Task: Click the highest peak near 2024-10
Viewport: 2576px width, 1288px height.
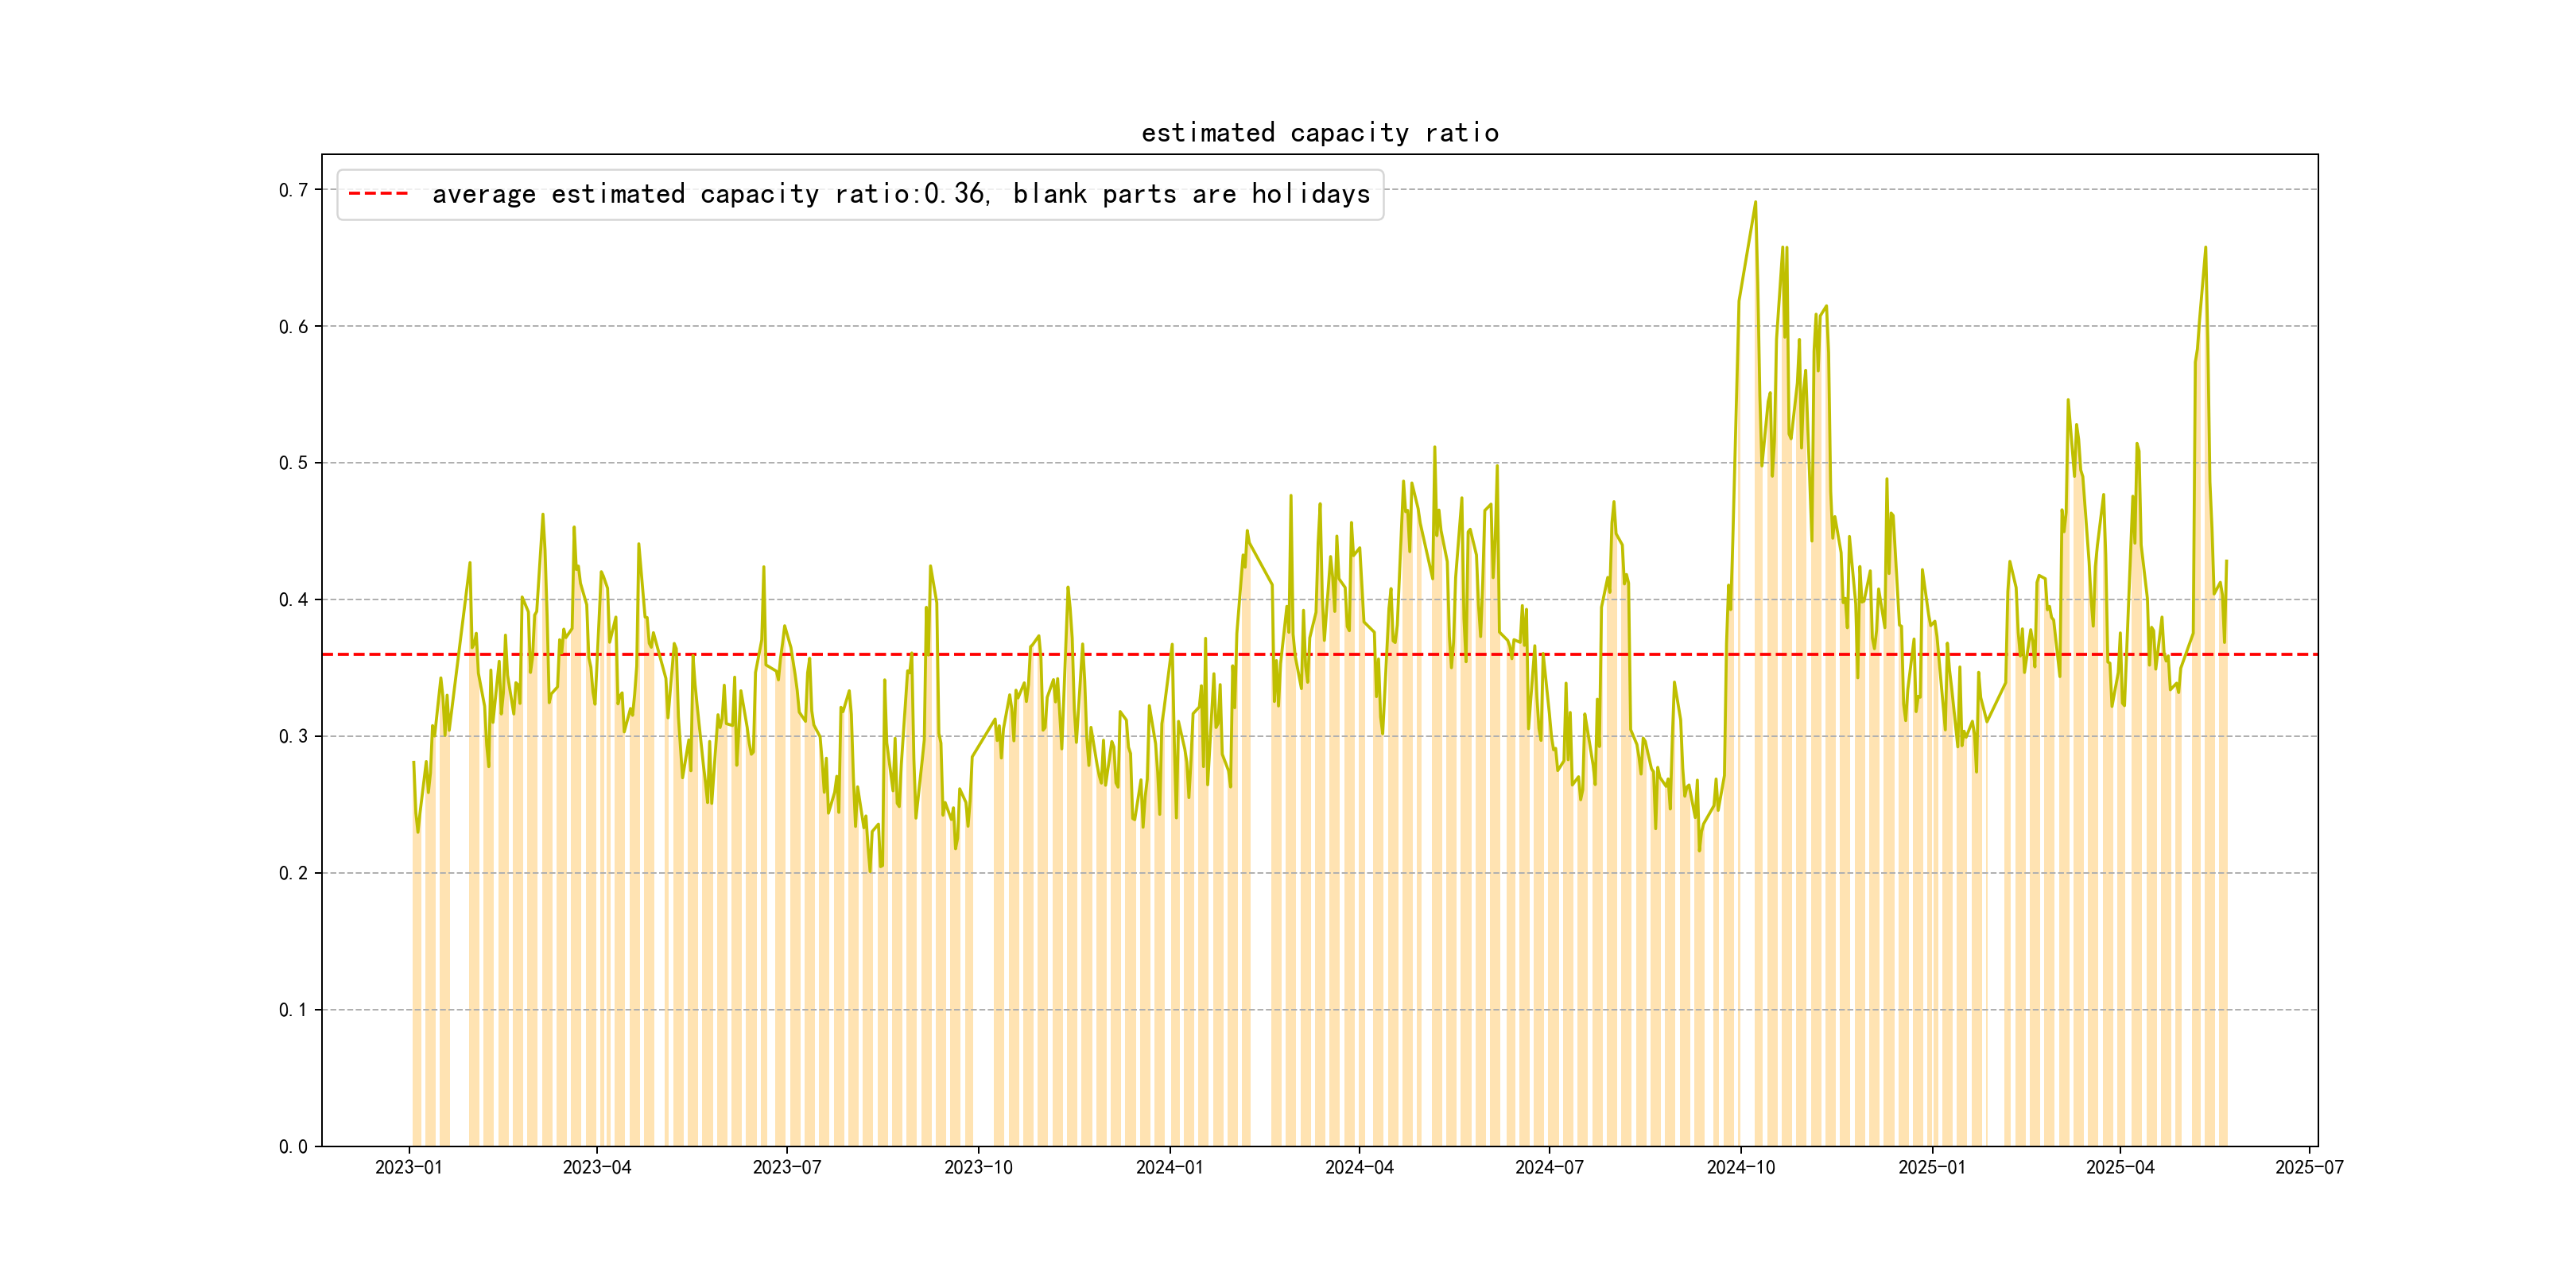Action: click(1755, 203)
